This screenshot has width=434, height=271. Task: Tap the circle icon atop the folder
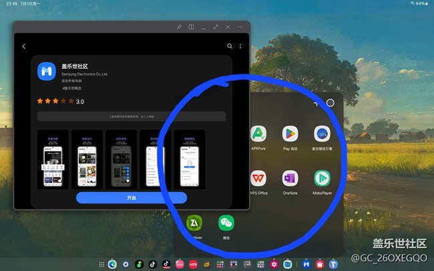pyautogui.click(x=330, y=103)
